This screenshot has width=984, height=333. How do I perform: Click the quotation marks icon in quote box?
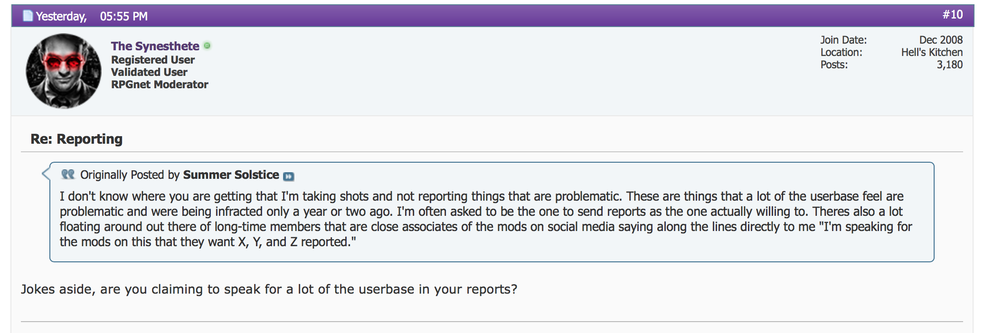tap(68, 174)
